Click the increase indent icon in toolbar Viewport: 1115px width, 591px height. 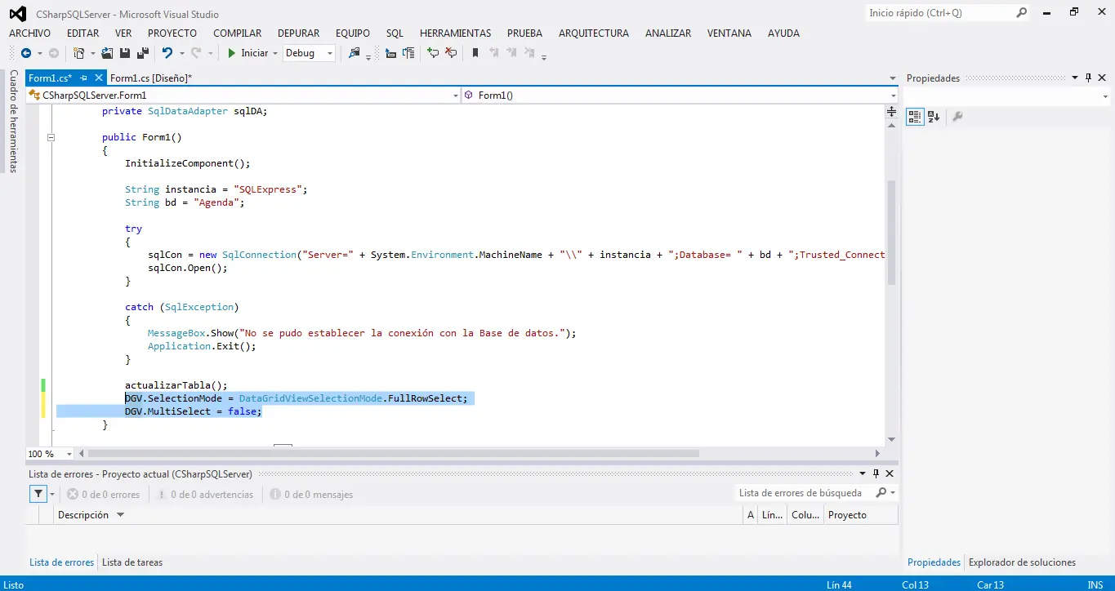coord(408,53)
